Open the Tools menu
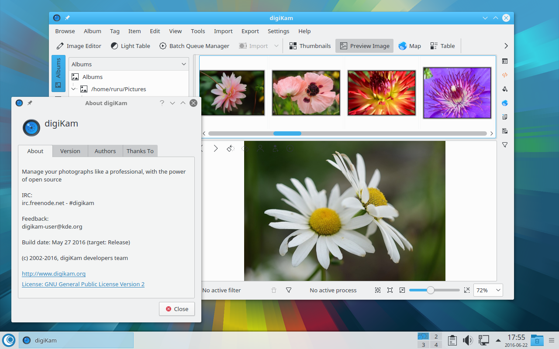 pos(198,31)
